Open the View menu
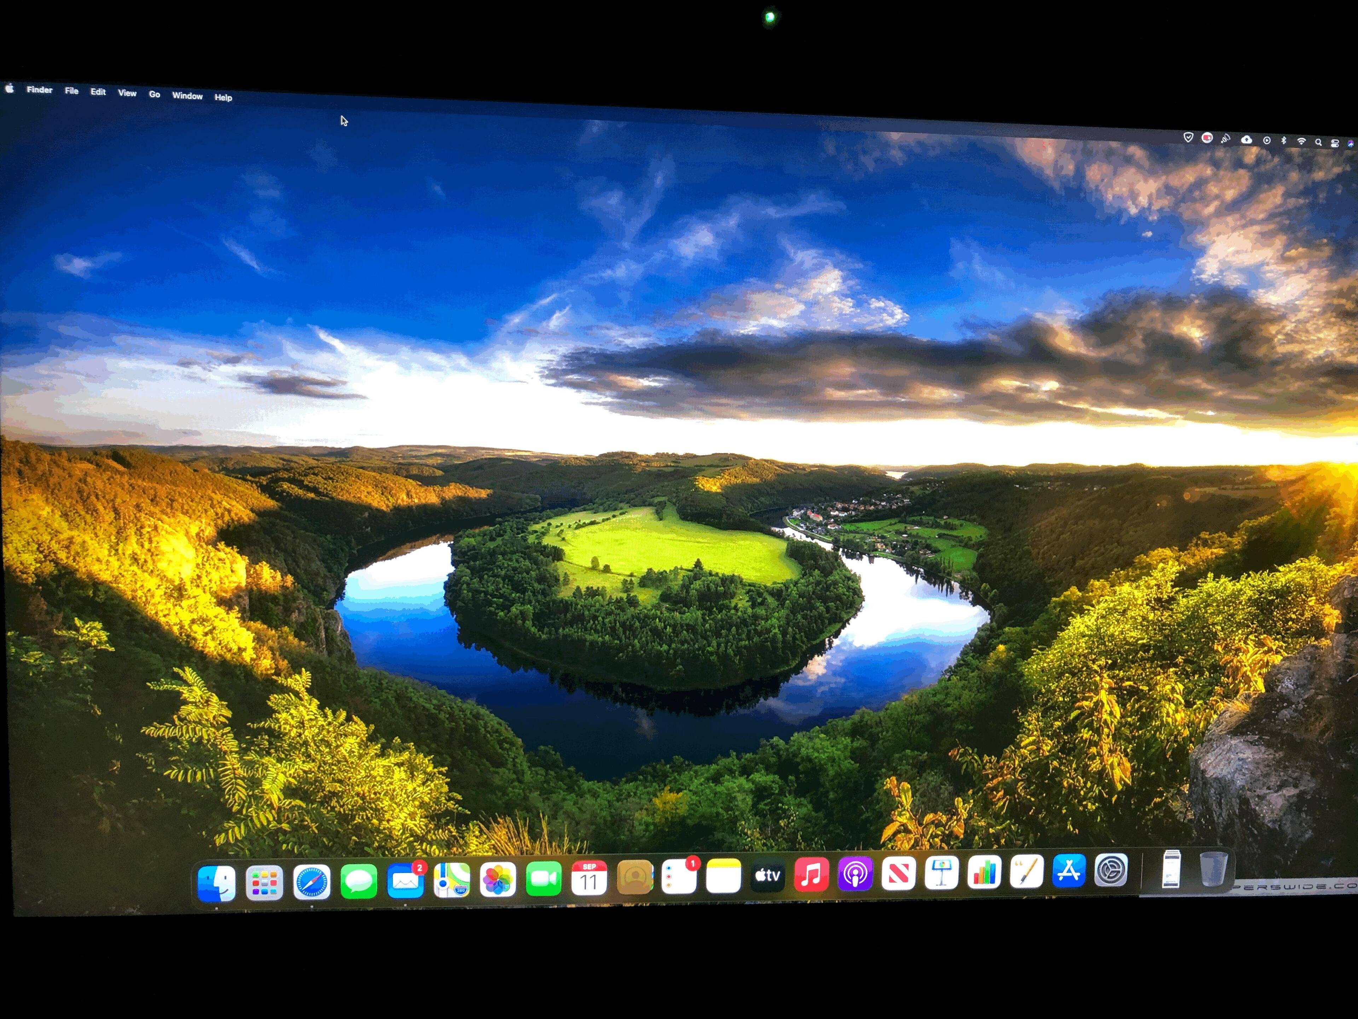Image resolution: width=1358 pixels, height=1019 pixels. pos(127,93)
